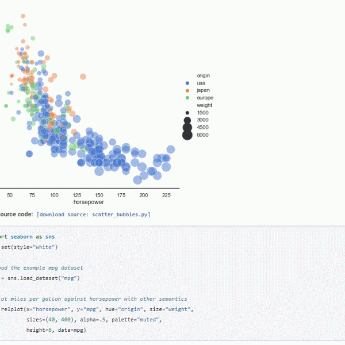
Task: Select the 3000 weight legend circle
Action: (187, 120)
